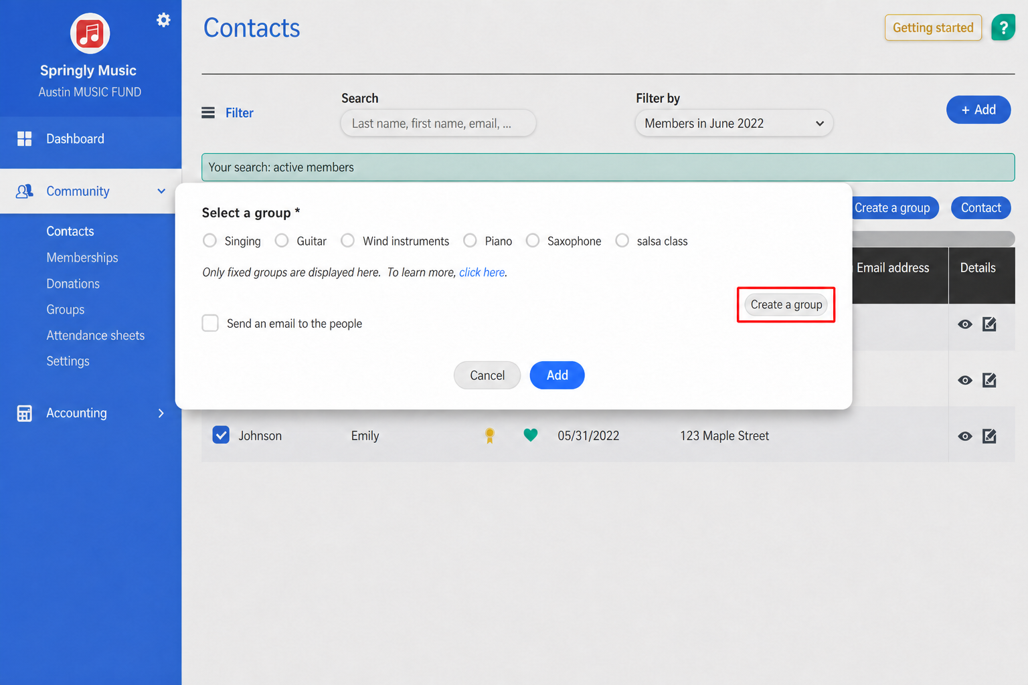Select the salsa class radio button
1028x685 pixels.
click(622, 240)
